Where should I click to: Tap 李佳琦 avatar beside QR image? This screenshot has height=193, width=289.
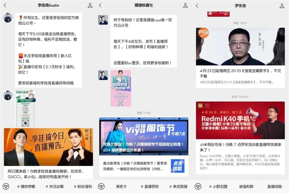click(x=8, y=95)
